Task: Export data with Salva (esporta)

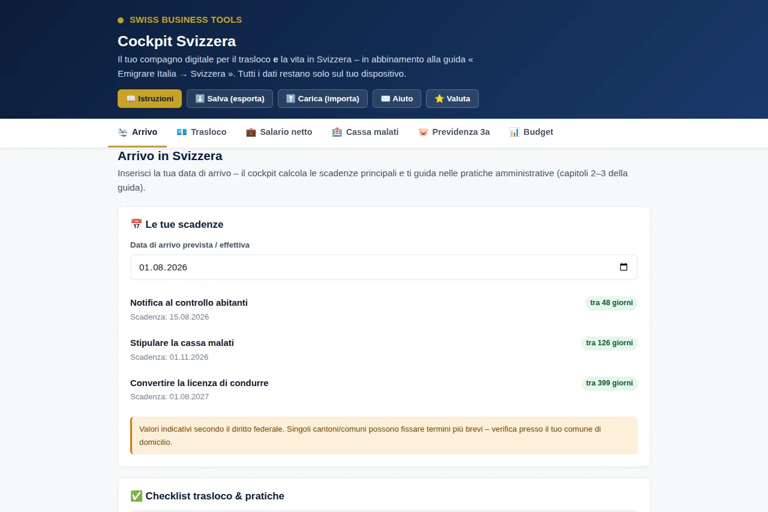Action: click(x=230, y=98)
